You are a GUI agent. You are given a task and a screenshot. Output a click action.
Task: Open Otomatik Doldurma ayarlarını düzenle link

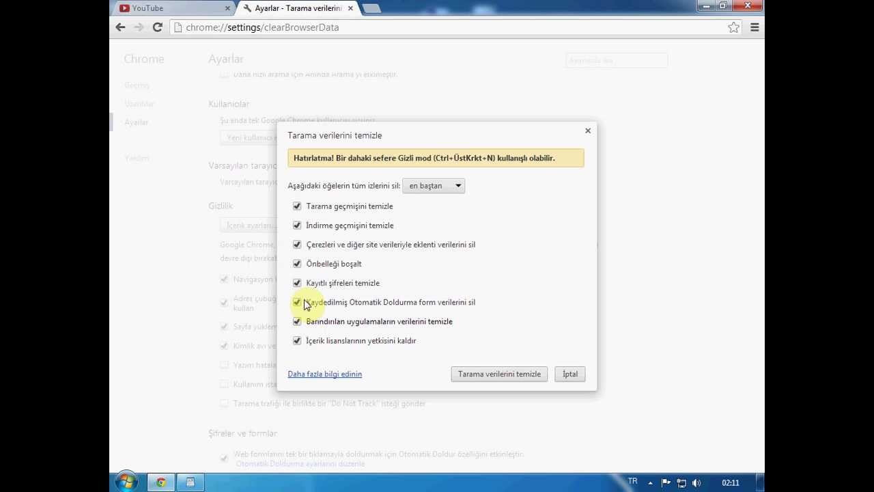pos(300,463)
